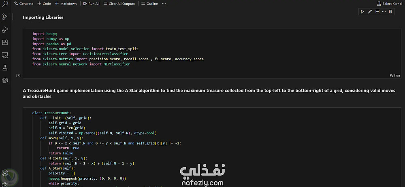
Task: Open the notebook Outline
Action: (149, 4)
